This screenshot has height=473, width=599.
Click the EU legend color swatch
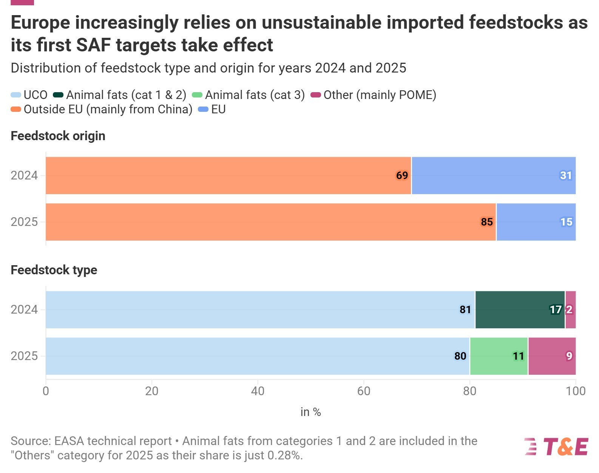(203, 109)
